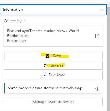Click the World Earthquakes text in the card
Screen dimensions: 110x111
(43, 33)
